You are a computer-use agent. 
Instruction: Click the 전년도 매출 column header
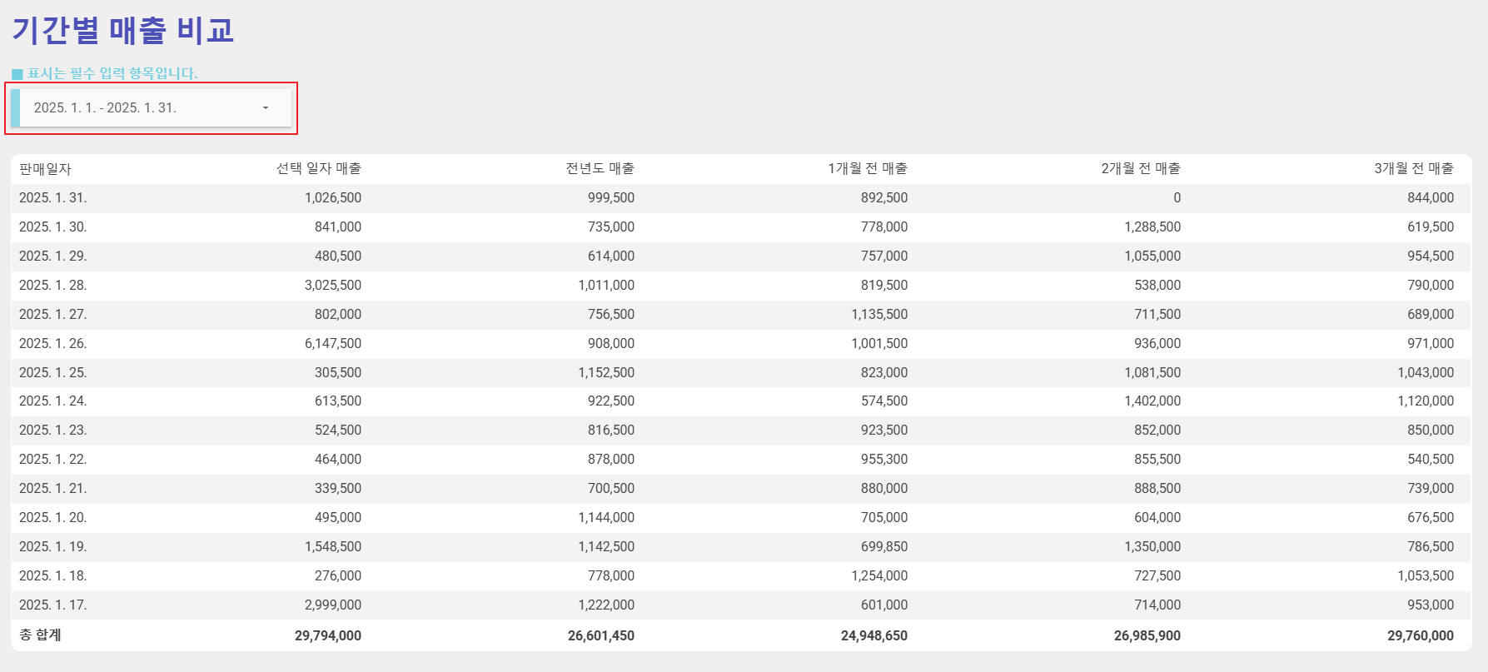(x=600, y=169)
